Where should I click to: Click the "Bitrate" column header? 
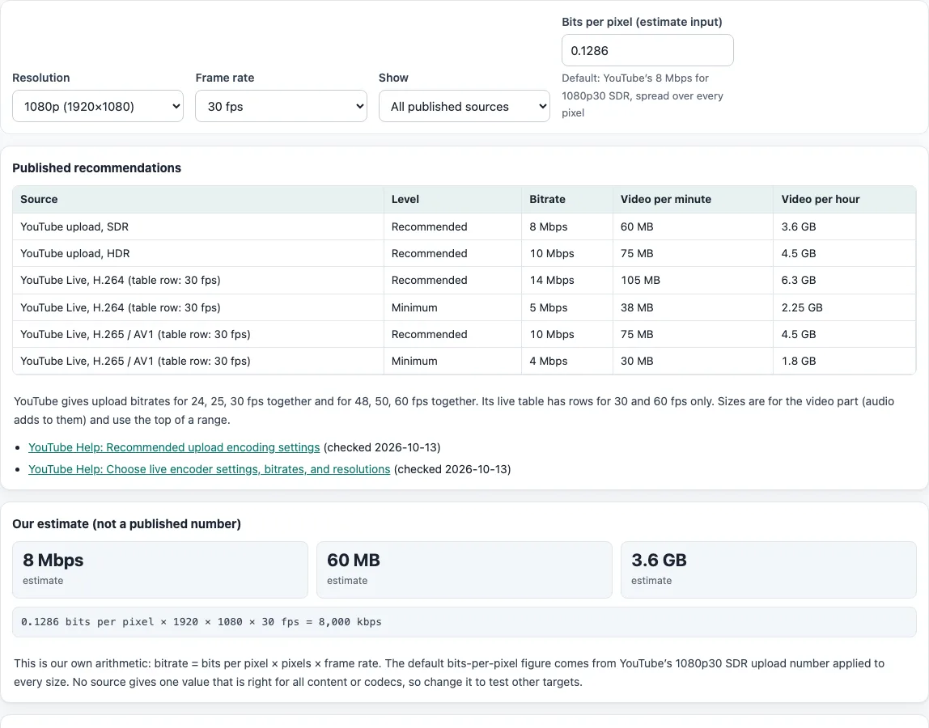pyautogui.click(x=567, y=199)
